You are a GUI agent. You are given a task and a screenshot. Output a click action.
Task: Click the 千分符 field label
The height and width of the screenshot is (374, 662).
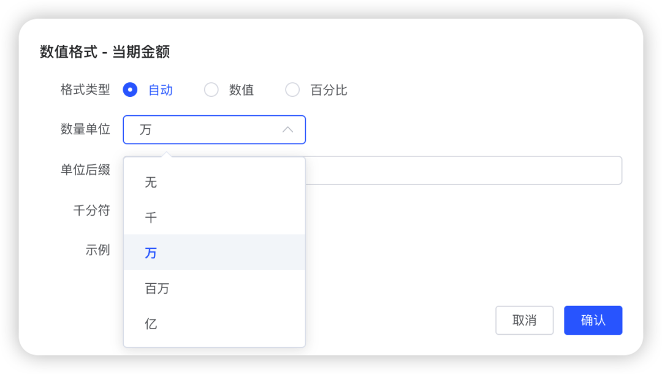[91, 210]
